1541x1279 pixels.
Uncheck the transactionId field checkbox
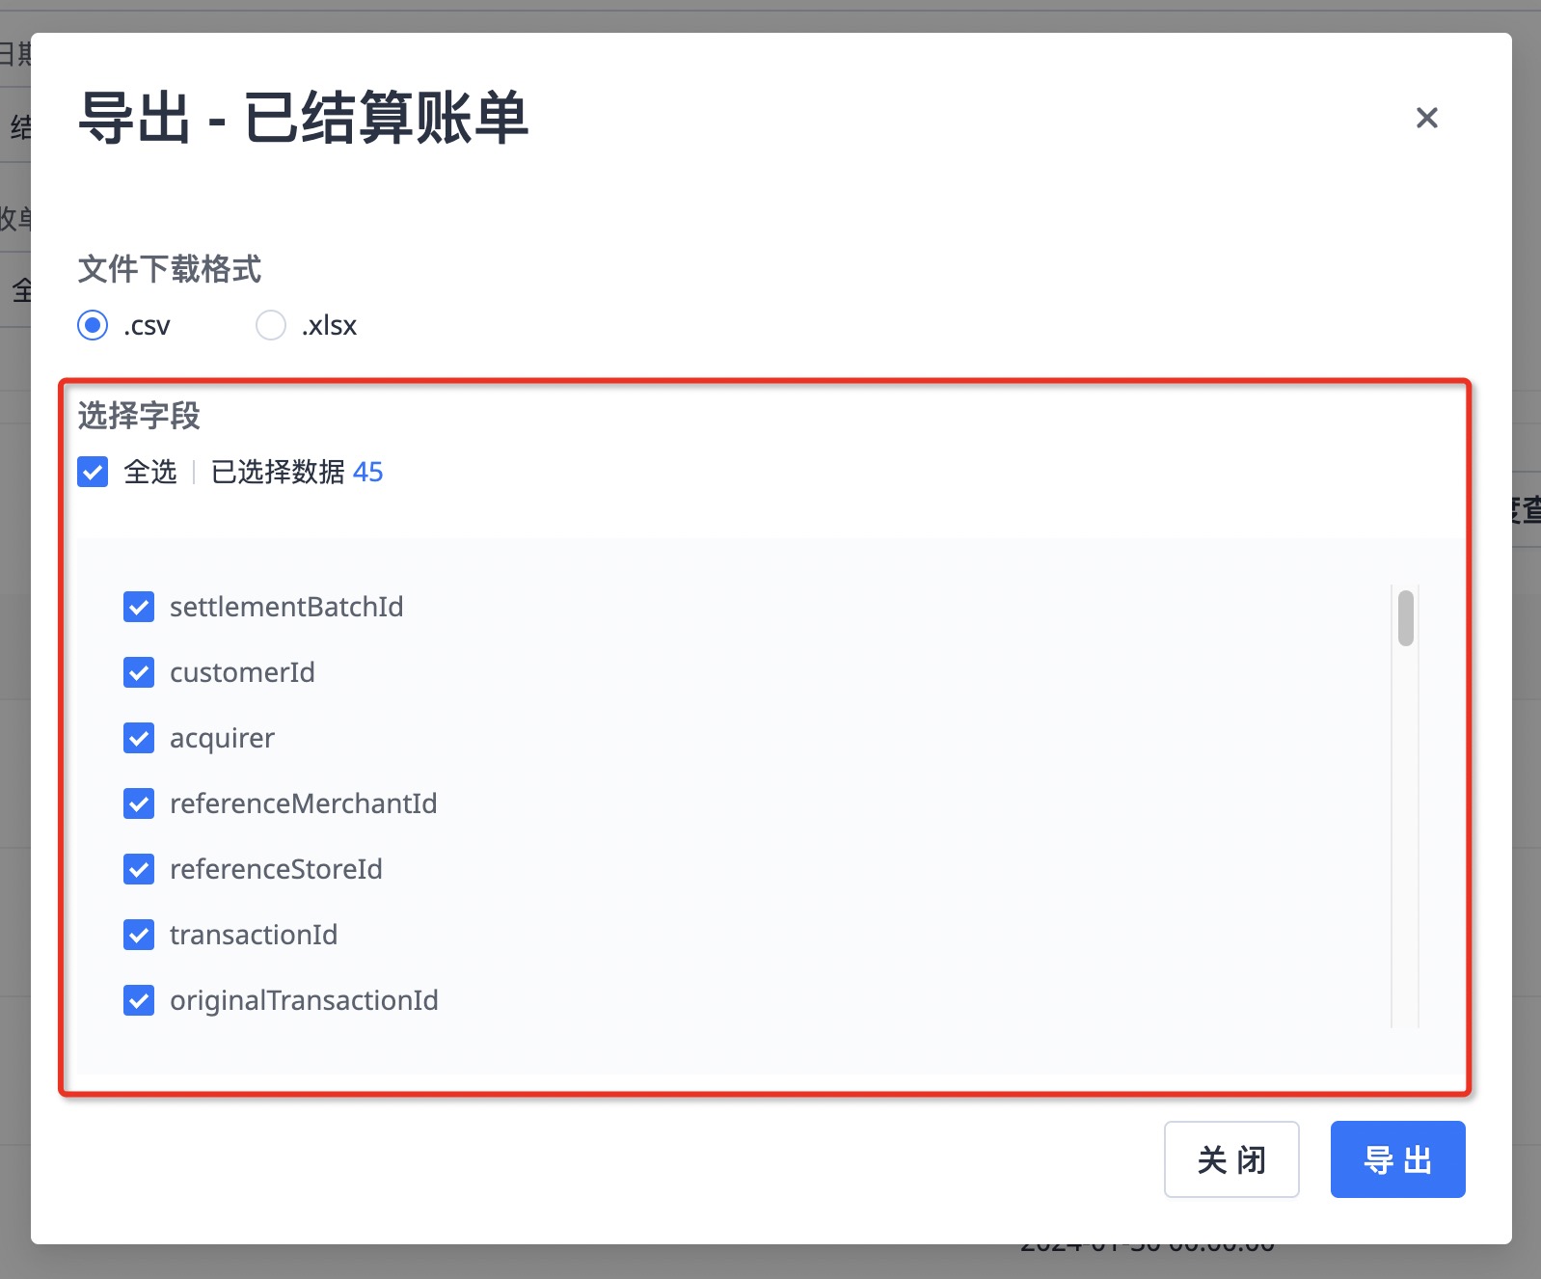(x=139, y=935)
